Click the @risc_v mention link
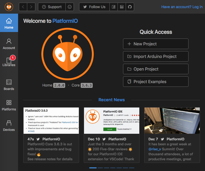 155,149
